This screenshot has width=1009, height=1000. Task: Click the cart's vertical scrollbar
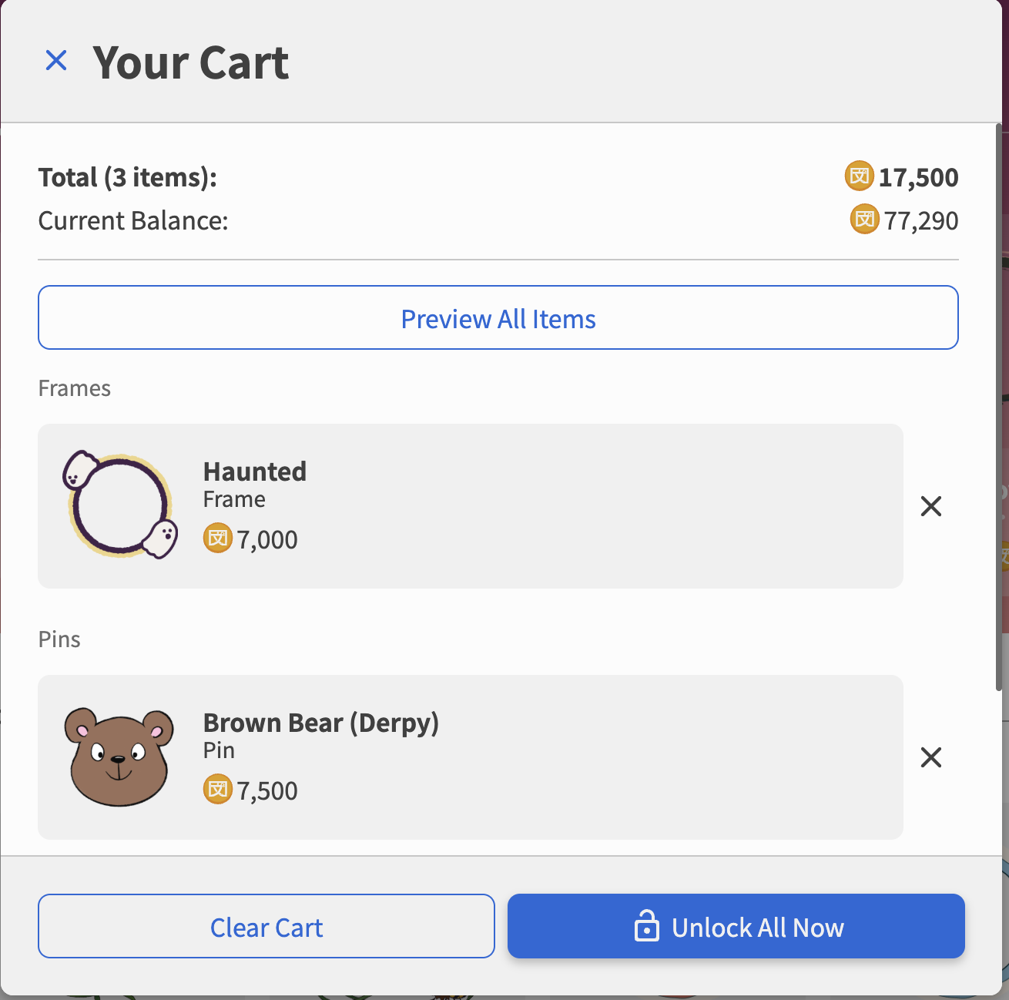(x=999, y=408)
